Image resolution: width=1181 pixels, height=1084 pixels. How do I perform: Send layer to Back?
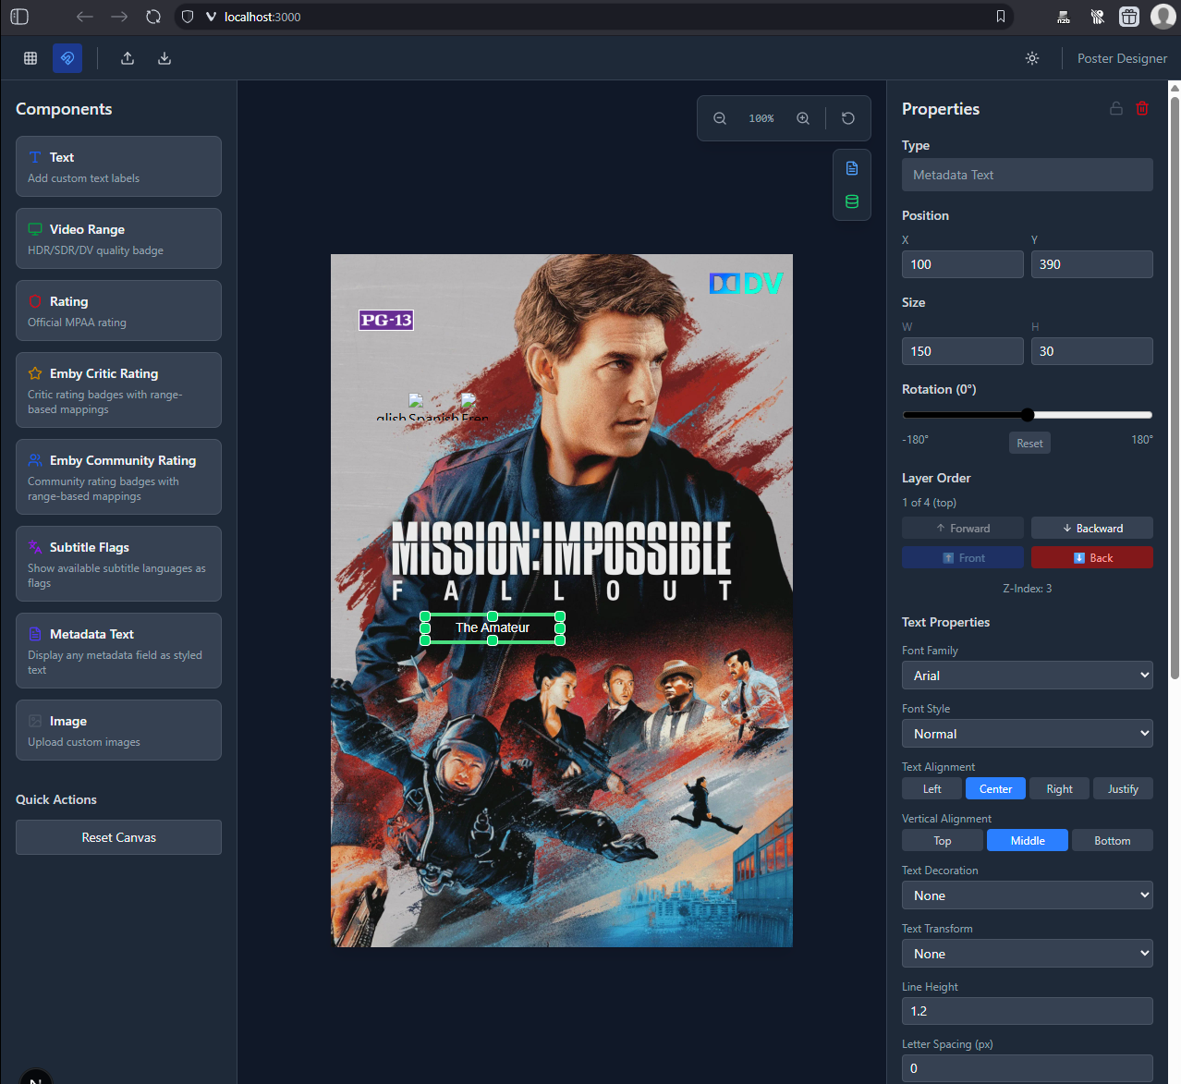(1091, 557)
